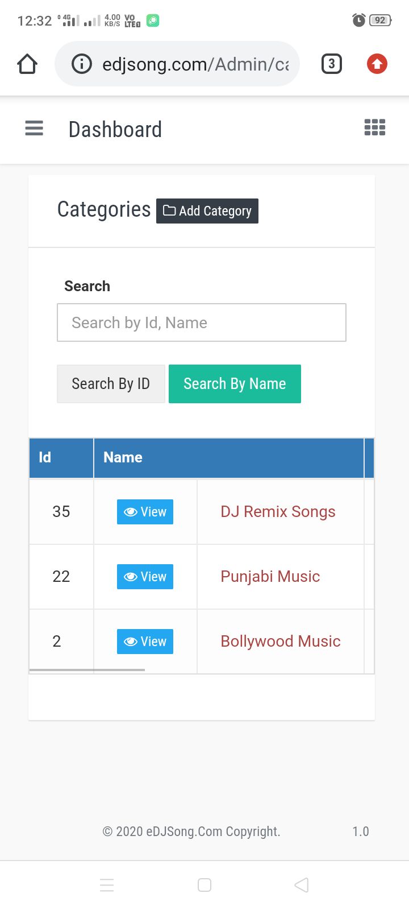Click the table horizontal scrollbar
This screenshot has height=910, width=409.
87,670
